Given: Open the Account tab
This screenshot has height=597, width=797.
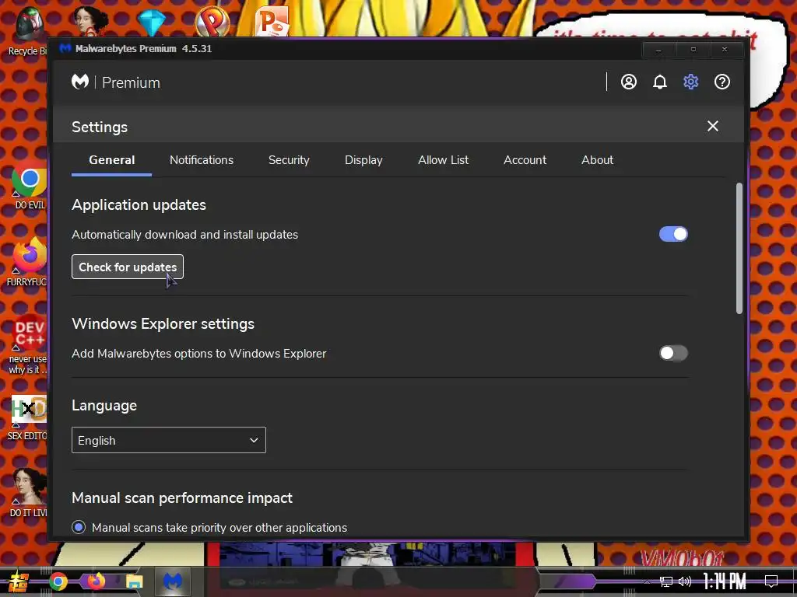Looking at the screenshot, I should pos(525,160).
